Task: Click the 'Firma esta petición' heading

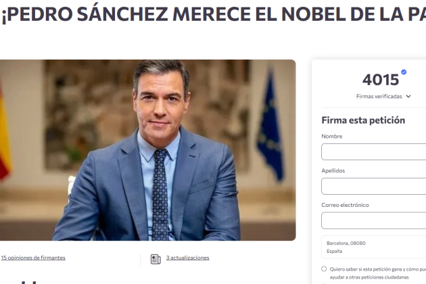Action: click(x=363, y=120)
